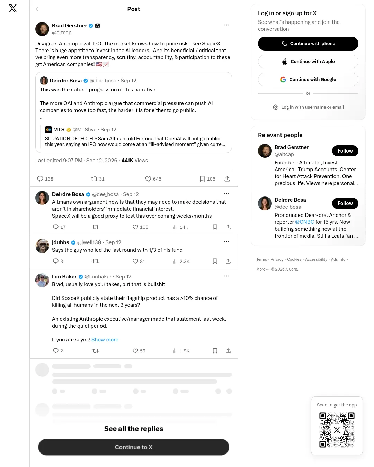Click the X logo home icon
Image resolution: width=374 pixels, height=467 pixels.
pyautogui.click(x=13, y=8)
